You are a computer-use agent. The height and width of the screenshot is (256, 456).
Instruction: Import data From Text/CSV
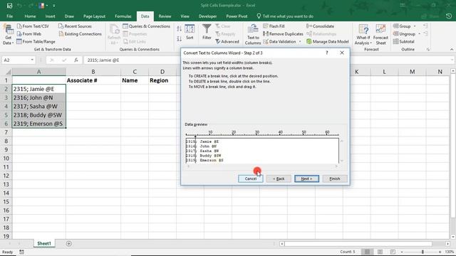(33, 26)
